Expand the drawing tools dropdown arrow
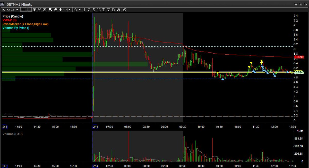The height and width of the screenshot is (168, 309). click(x=70, y=10)
